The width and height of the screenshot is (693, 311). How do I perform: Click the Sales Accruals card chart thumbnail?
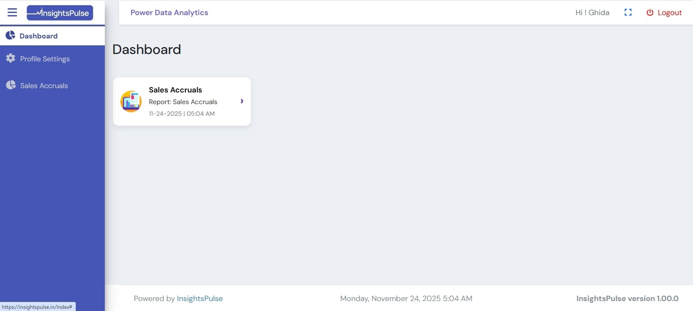click(x=131, y=102)
